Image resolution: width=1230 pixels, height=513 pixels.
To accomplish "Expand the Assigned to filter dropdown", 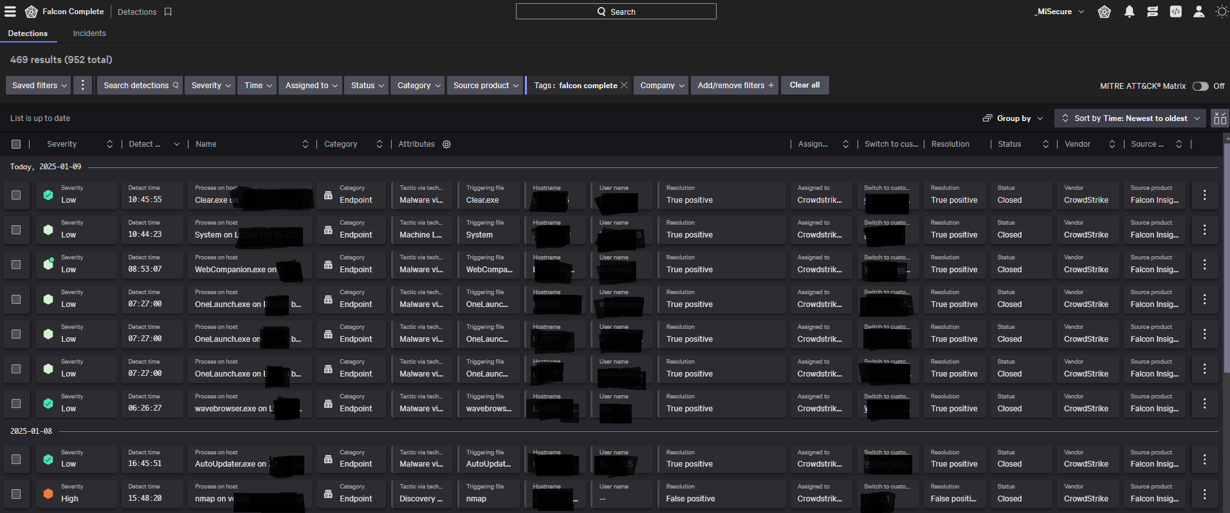I will [x=311, y=85].
